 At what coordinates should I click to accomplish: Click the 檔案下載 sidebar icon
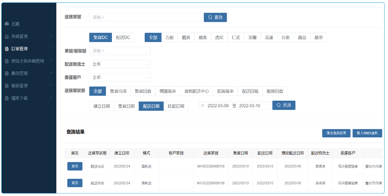click(7, 98)
